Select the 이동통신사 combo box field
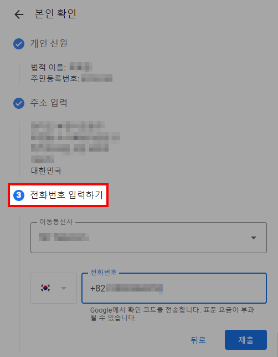The image size is (278, 357). pyautogui.click(x=148, y=238)
